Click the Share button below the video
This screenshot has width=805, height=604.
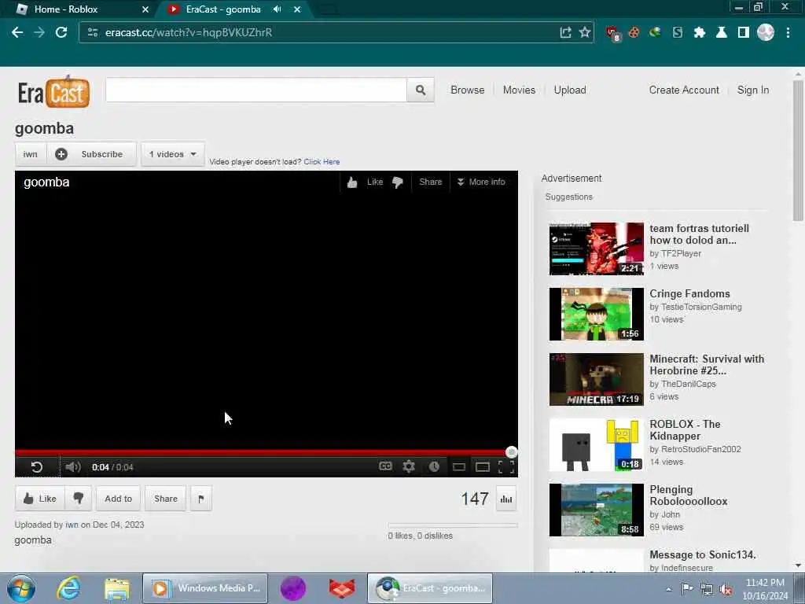pyautogui.click(x=166, y=499)
